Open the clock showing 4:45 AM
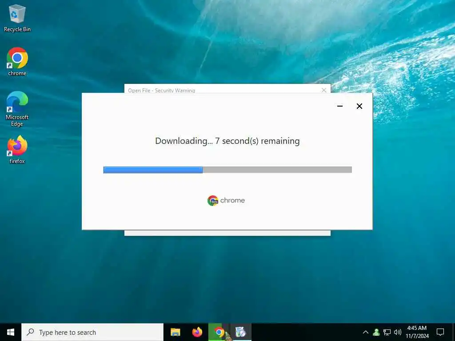 (x=417, y=332)
